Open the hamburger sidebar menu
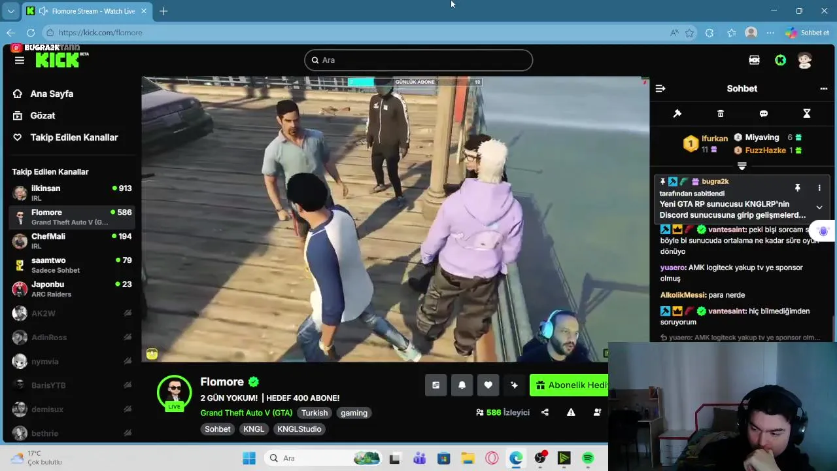 (20, 60)
